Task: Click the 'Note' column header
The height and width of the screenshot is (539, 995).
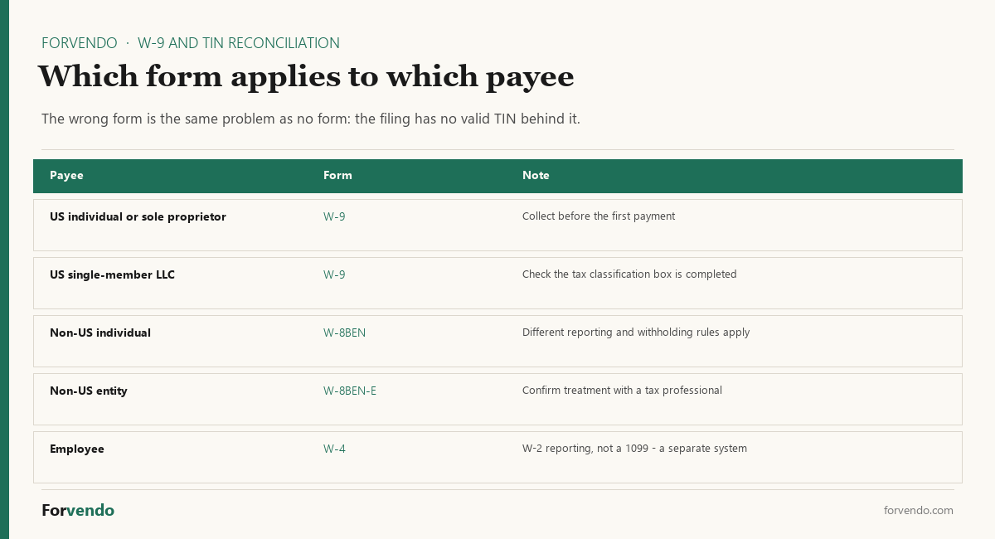Action: [536, 175]
